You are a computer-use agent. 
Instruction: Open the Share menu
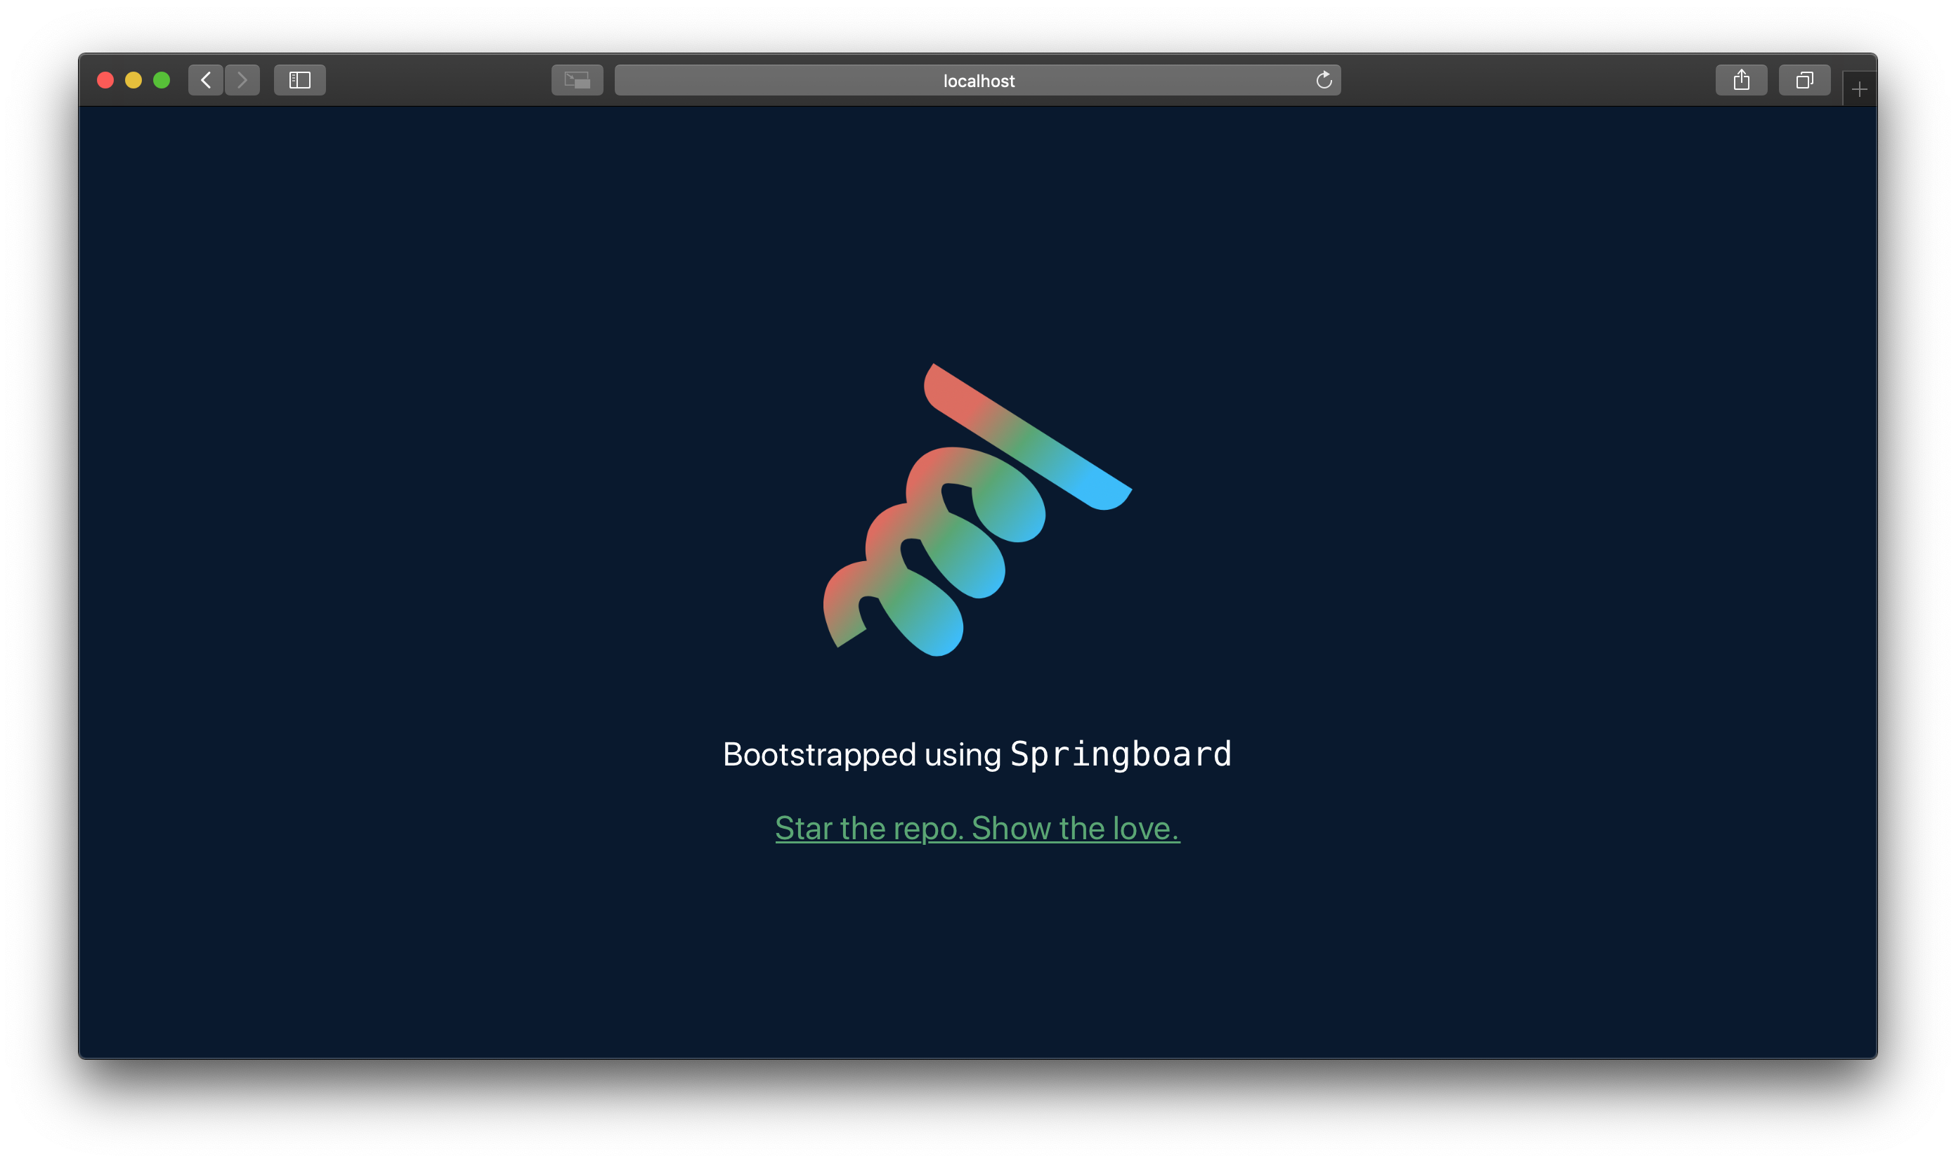point(1740,80)
